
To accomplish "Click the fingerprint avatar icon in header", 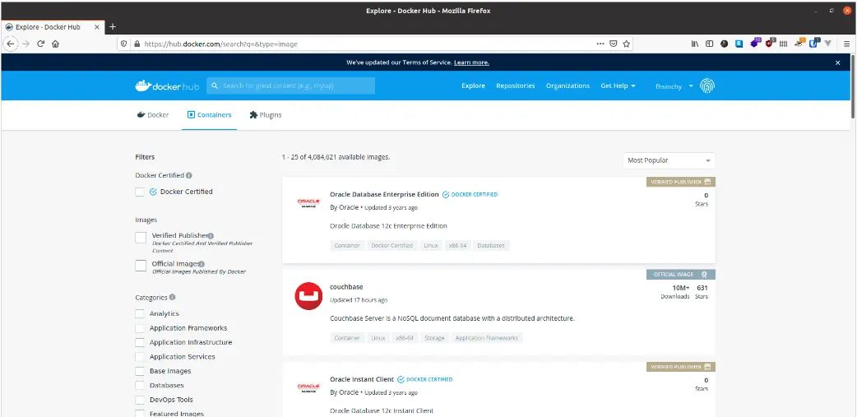I will click(707, 86).
